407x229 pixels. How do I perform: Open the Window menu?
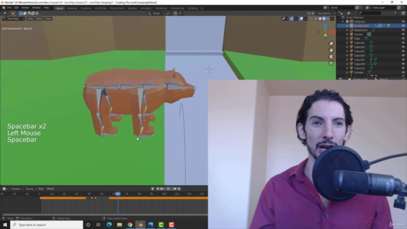click(36, 8)
